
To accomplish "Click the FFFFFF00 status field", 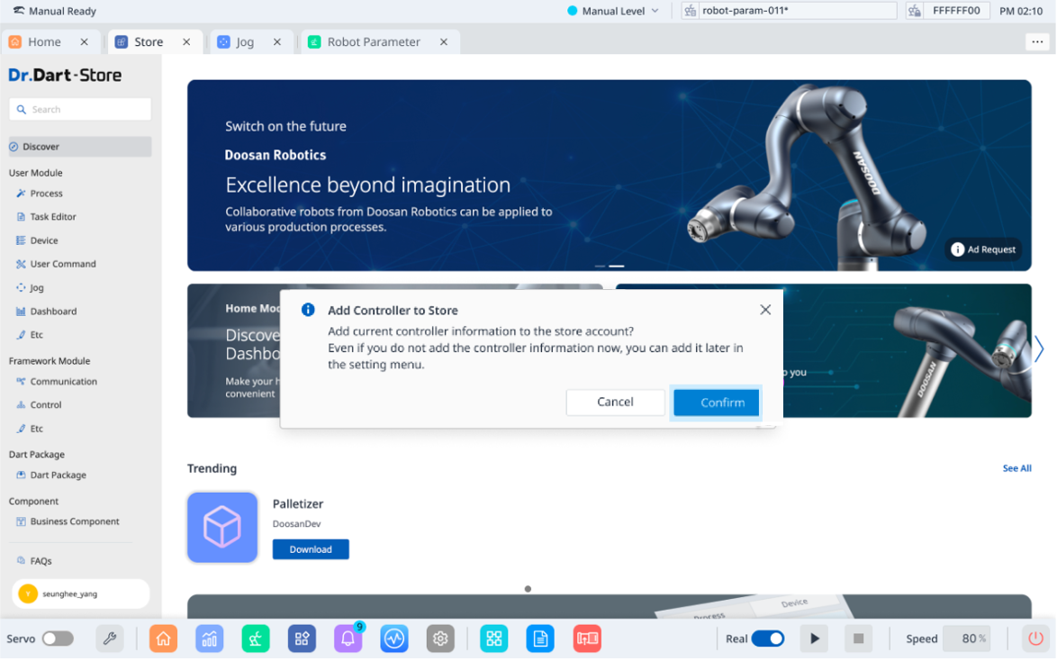I will point(956,11).
